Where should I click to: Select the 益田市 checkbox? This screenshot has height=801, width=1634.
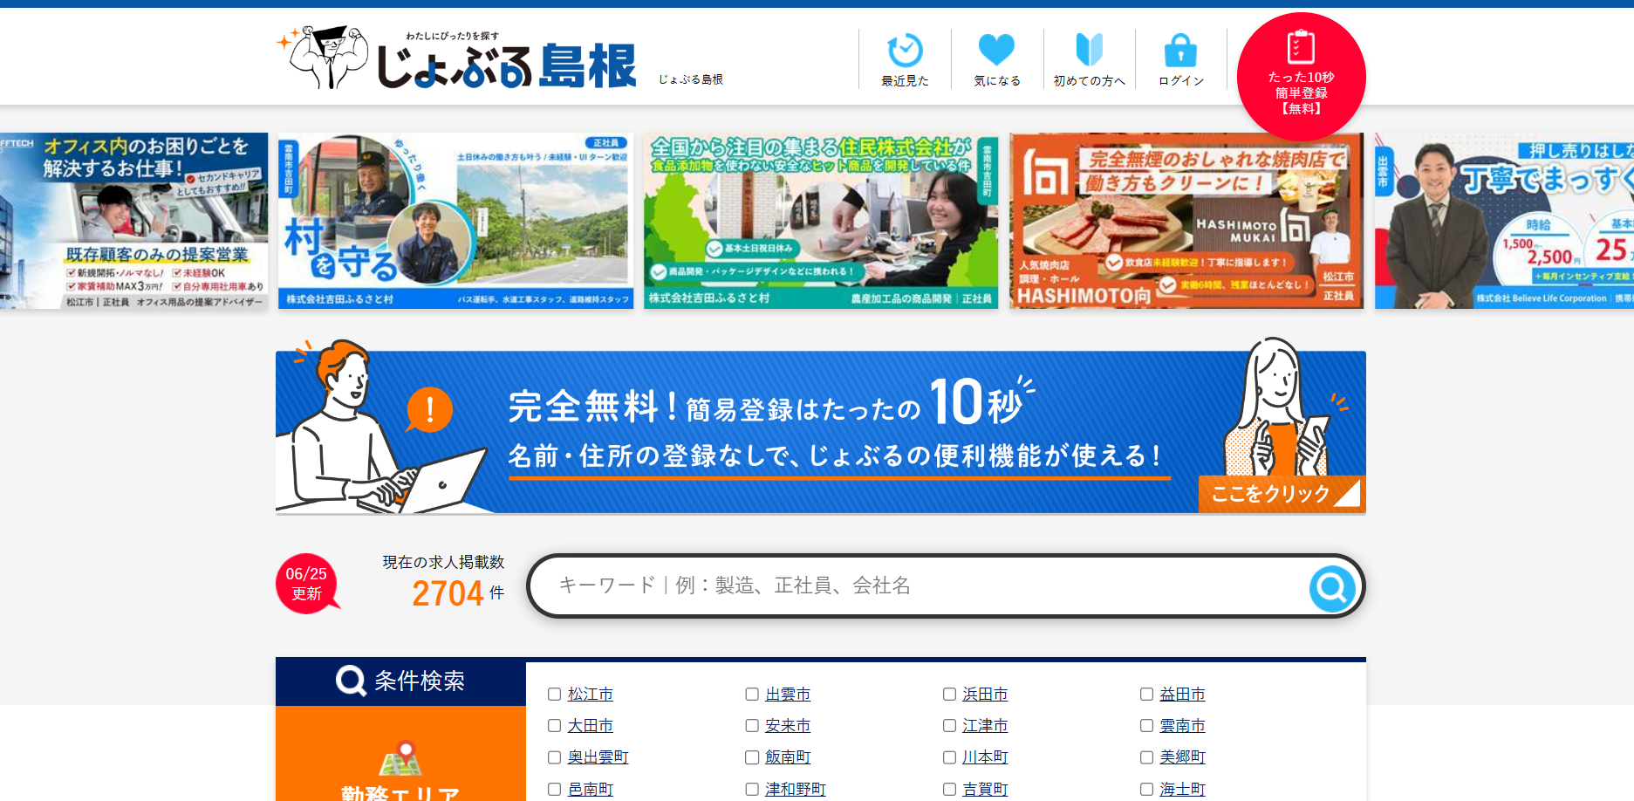(x=1146, y=695)
